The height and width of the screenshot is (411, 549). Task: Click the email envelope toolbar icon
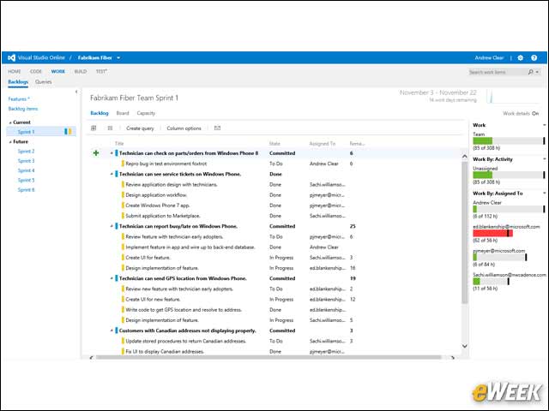click(217, 128)
